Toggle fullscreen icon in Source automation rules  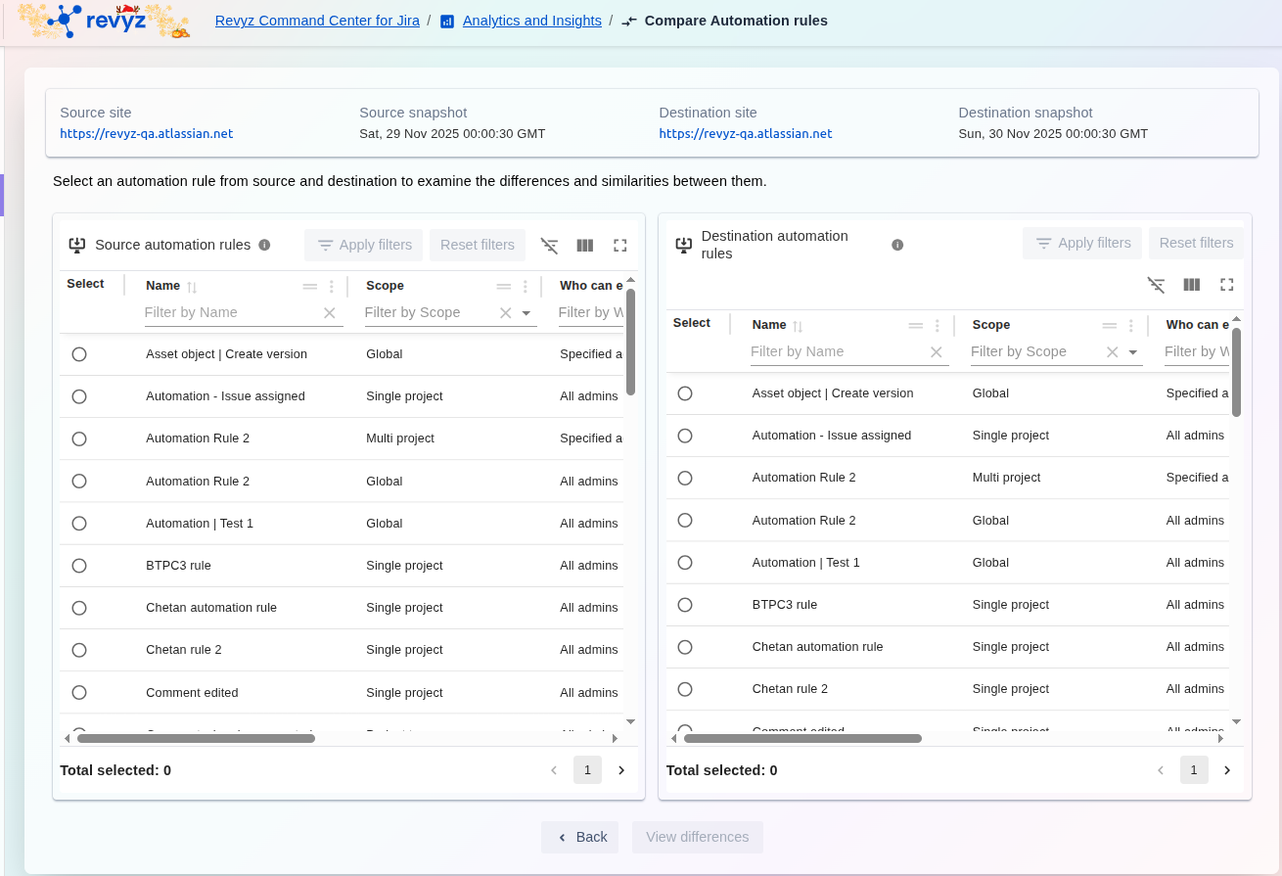(619, 246)
